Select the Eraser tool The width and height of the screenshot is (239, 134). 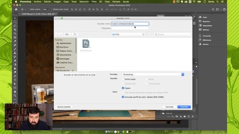(x=15, y=61)
